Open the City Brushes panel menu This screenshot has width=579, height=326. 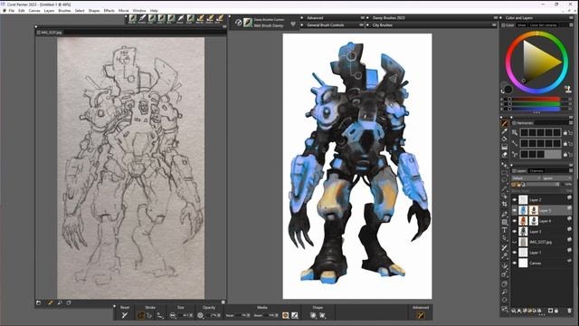(494, 25)
